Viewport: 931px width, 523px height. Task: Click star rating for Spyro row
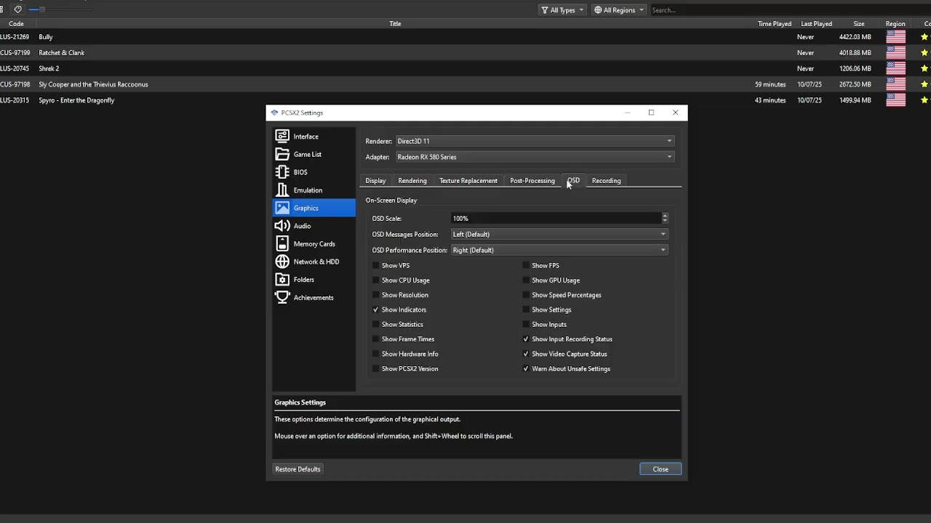[x=925, y=100]
